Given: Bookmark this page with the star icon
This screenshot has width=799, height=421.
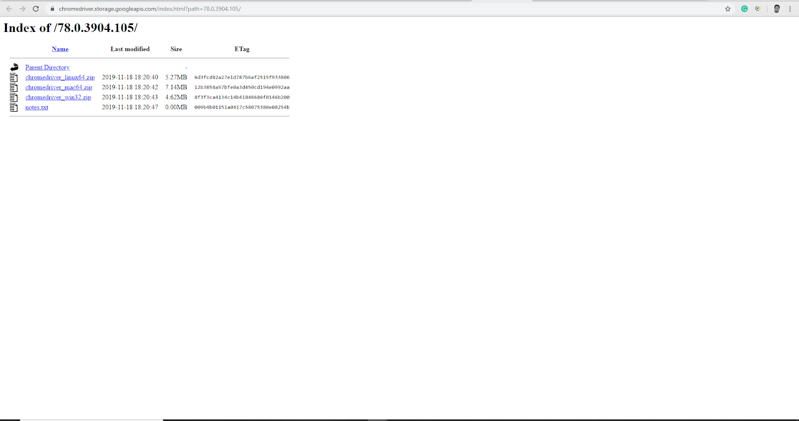Looking at the screenshot, I should tap(728, 8).
